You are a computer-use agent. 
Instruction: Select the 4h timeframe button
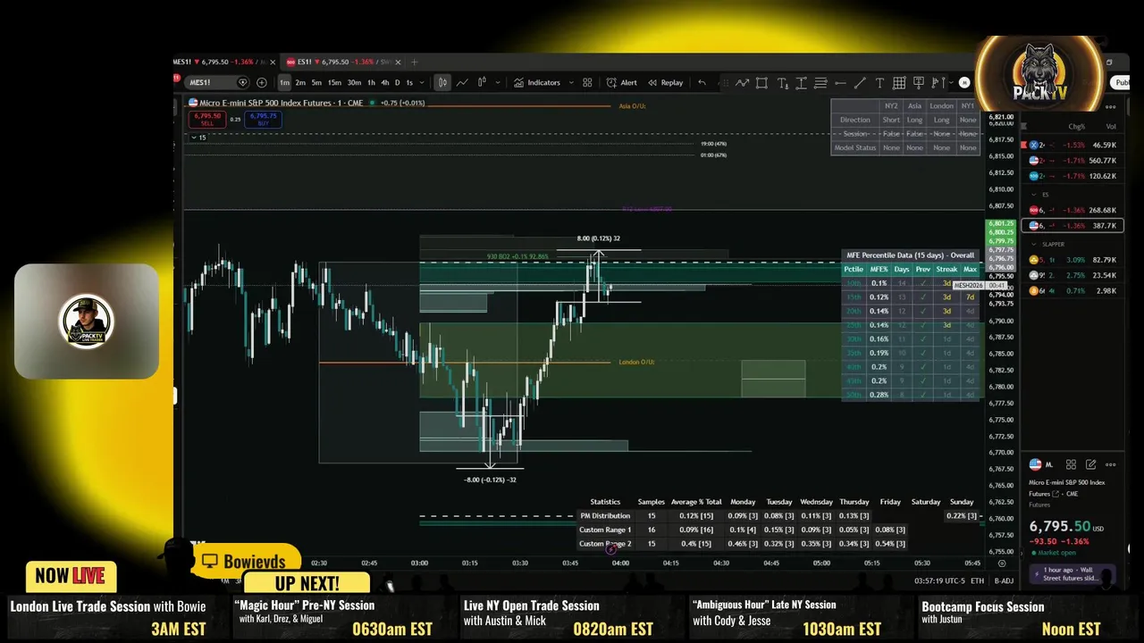(385, 82)
